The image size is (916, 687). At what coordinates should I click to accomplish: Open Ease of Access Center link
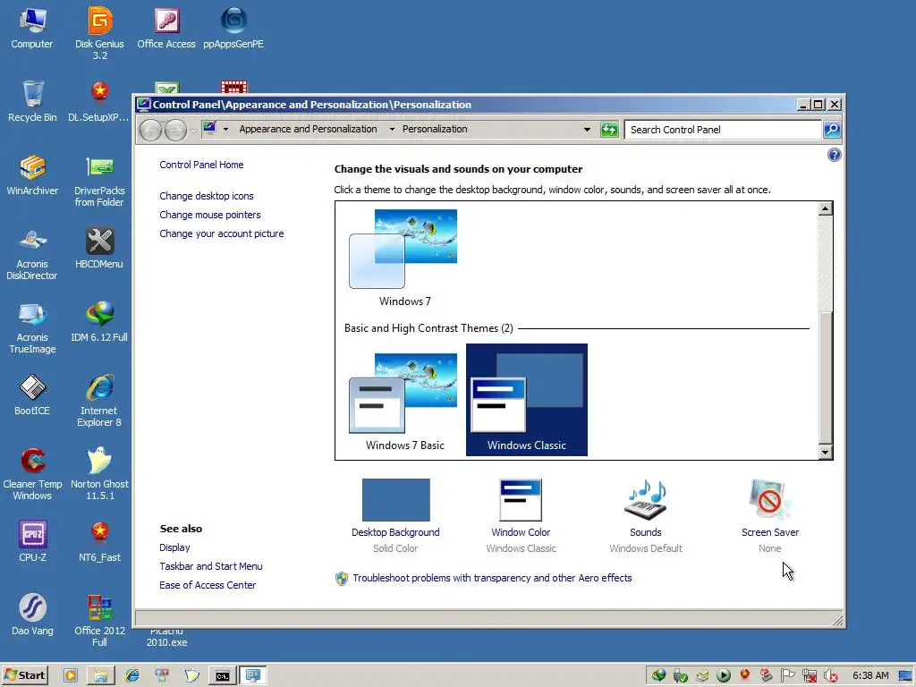(208, 585)
